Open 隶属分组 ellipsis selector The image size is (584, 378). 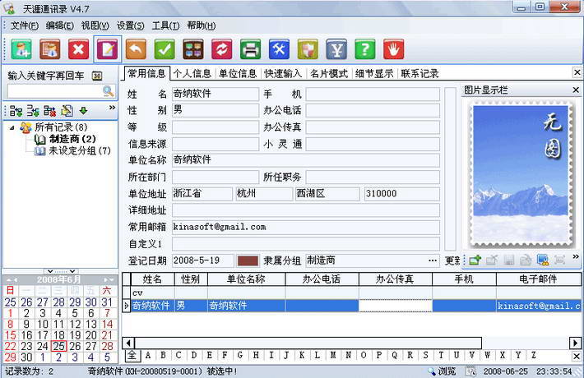click(433, 260)
